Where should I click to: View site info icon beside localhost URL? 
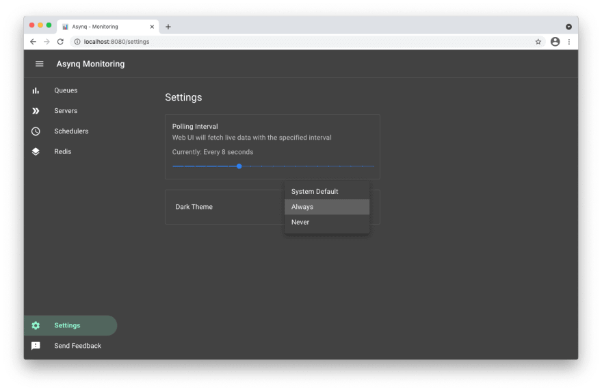(77, 42)
